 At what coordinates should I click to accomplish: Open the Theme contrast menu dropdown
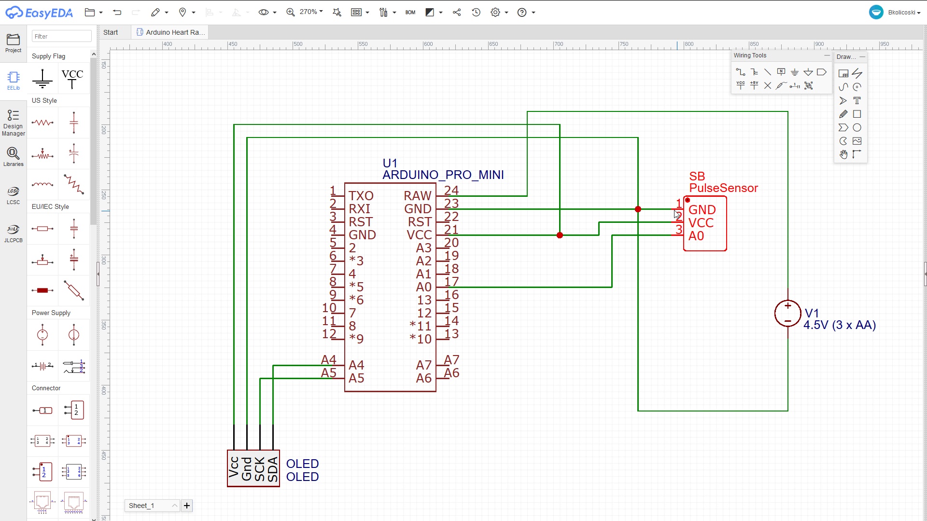[434, 12]
